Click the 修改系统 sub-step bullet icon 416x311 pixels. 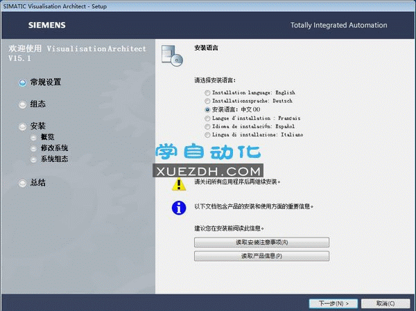coord(33,148)
